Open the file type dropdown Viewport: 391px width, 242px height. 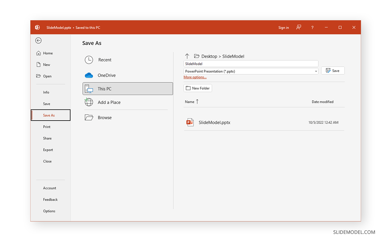tap(315, 71)
